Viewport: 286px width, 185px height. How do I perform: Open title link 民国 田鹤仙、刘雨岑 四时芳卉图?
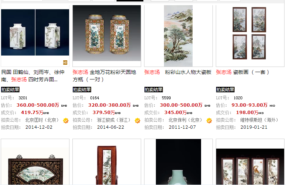pos(33,76)
